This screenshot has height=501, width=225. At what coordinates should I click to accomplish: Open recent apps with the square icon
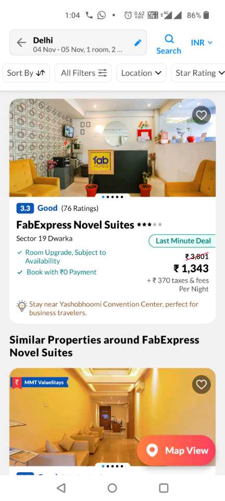pyautogui.click(x=164, y=487)
